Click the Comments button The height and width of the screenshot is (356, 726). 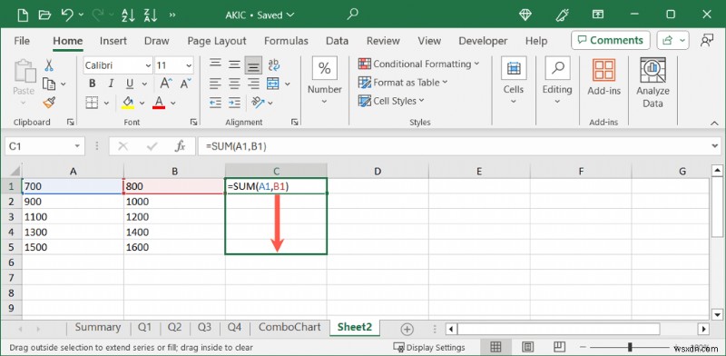coord(611,40)
